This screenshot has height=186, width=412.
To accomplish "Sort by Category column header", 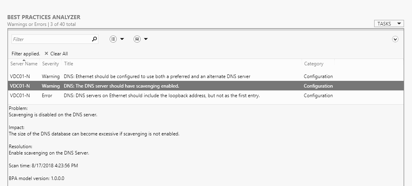I will click(314, 64).
